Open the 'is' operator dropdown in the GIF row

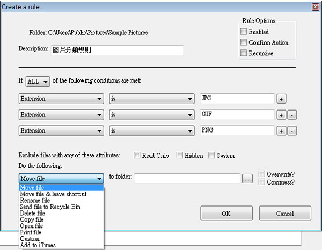point(151,115)
